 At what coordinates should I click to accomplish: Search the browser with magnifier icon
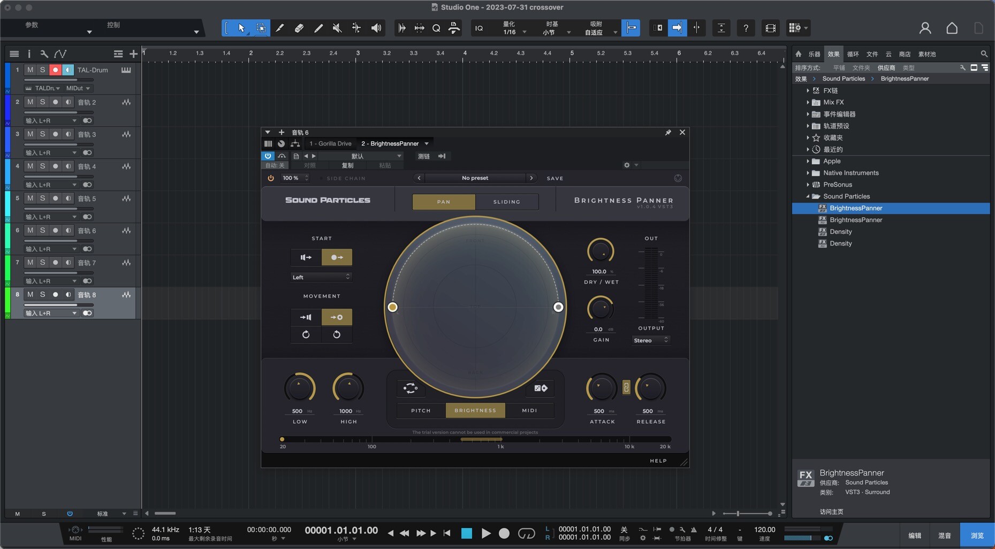pos(984,54)
